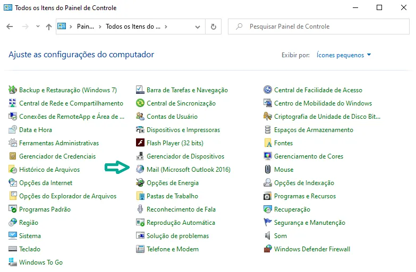
Task: Open Opções de Indexação link
Action: pyautogui.click(x=304, y=183)
